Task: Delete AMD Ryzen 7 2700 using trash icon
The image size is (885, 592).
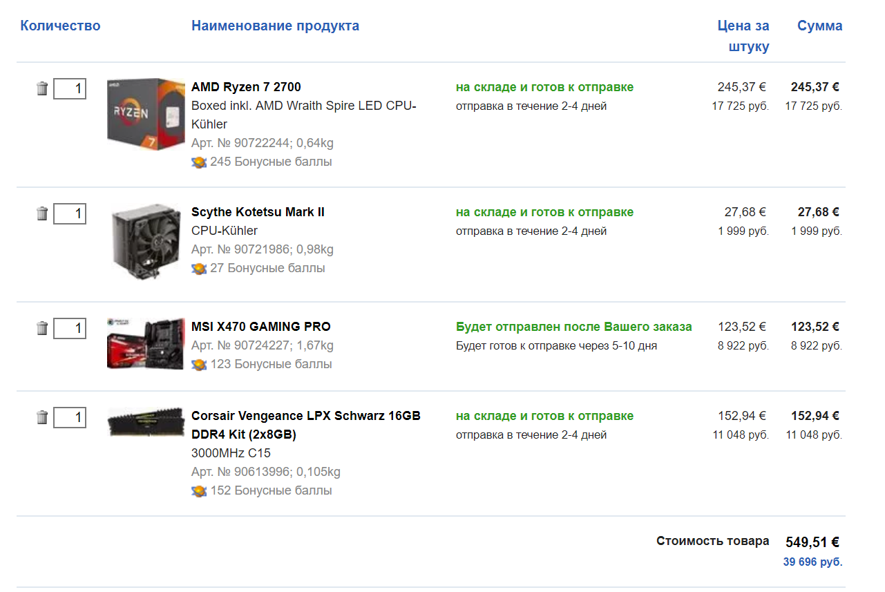Action: (x=42, y=88)
